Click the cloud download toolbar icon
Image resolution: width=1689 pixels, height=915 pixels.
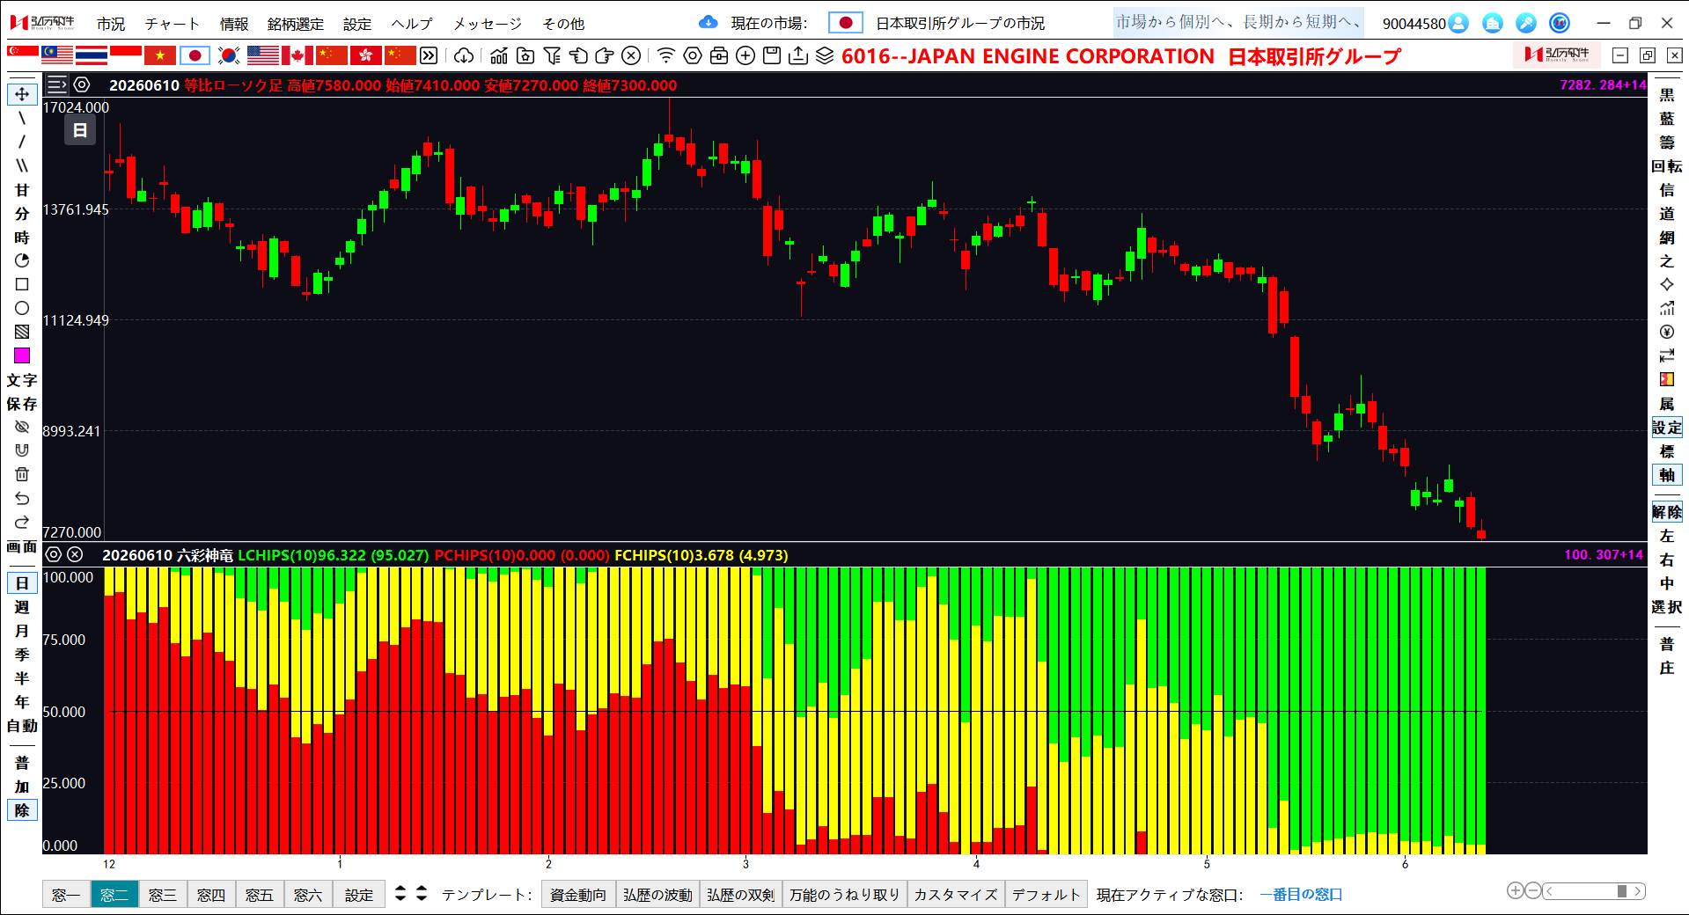click(464, 56)
